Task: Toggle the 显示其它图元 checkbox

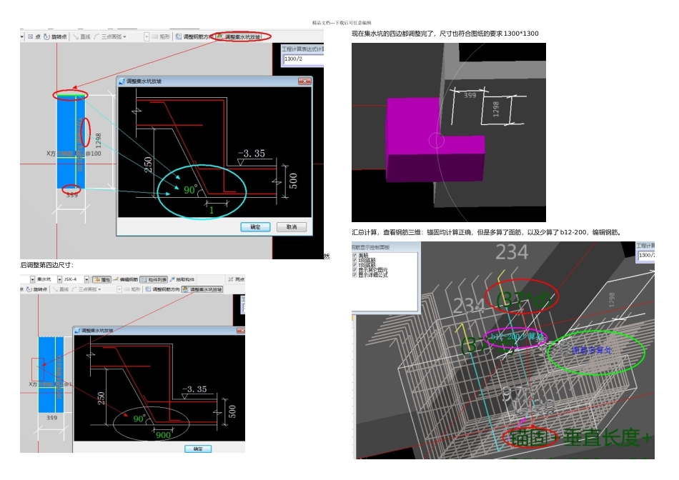Action: 355,270
